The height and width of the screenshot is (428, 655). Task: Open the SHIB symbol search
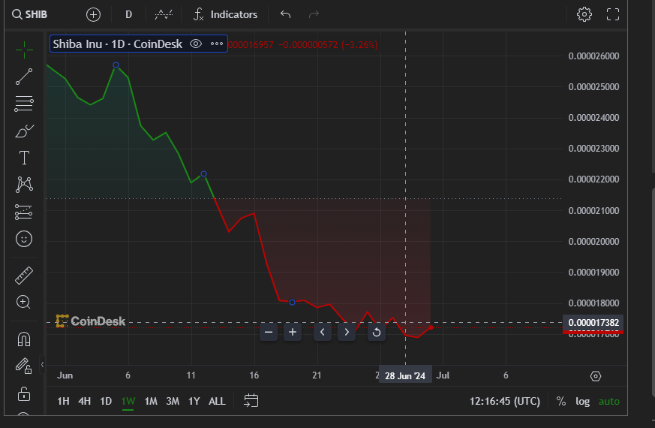point(30,14)
